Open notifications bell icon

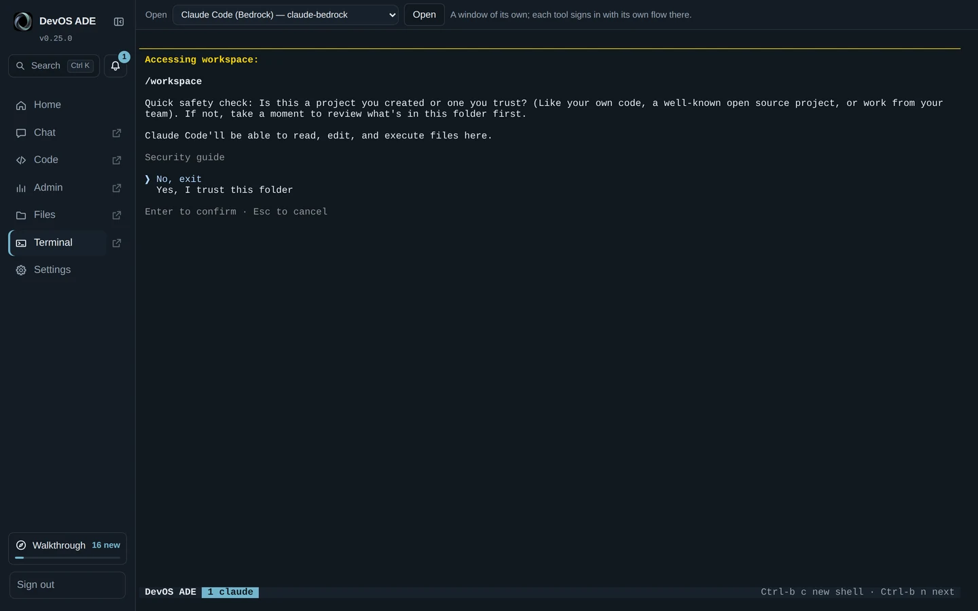click(115, 66)
